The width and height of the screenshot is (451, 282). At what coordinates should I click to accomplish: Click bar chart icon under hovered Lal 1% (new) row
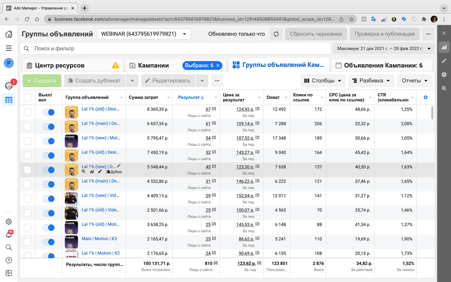[x=92, y=172]
